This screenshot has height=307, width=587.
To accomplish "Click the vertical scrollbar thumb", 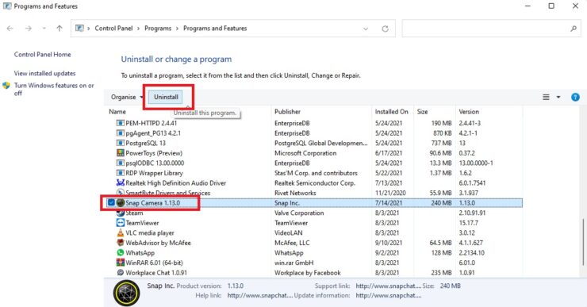I will 583,241.
